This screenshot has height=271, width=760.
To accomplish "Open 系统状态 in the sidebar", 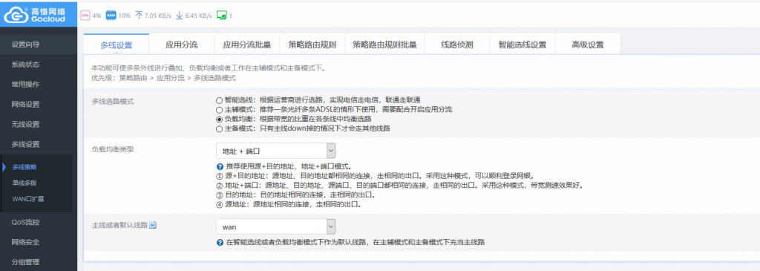I will coord(39,65).
